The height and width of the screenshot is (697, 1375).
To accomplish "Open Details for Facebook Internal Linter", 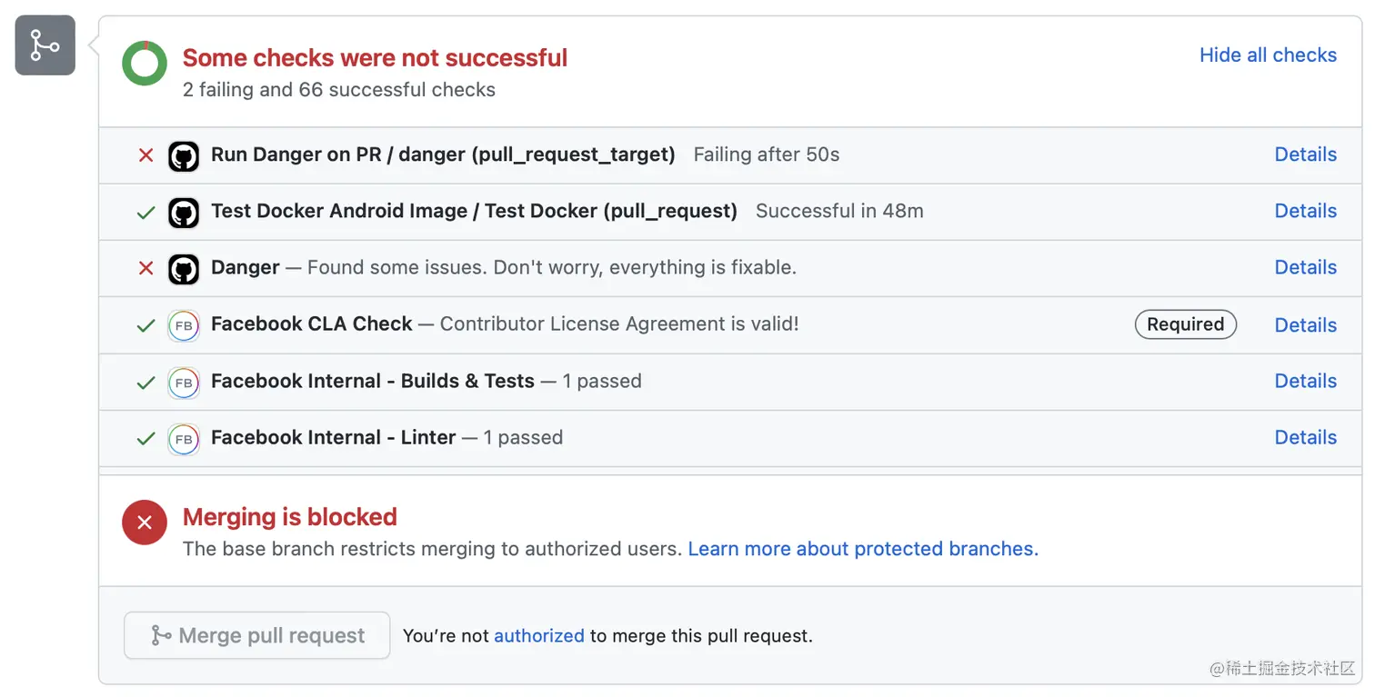I will pyautogui.click(x=1305, y=437).
